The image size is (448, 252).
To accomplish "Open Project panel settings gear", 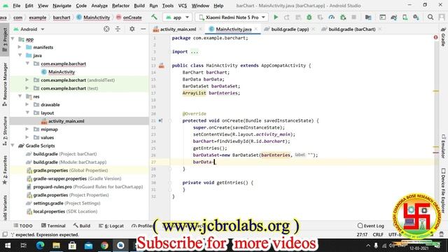I will coord(132,29).
